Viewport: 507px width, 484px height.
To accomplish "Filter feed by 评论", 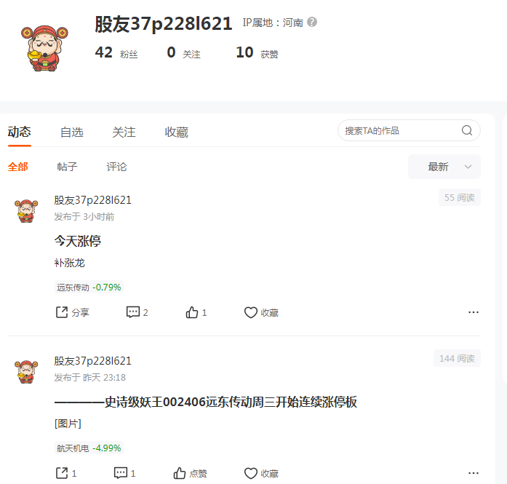I will tap(116, 167).
